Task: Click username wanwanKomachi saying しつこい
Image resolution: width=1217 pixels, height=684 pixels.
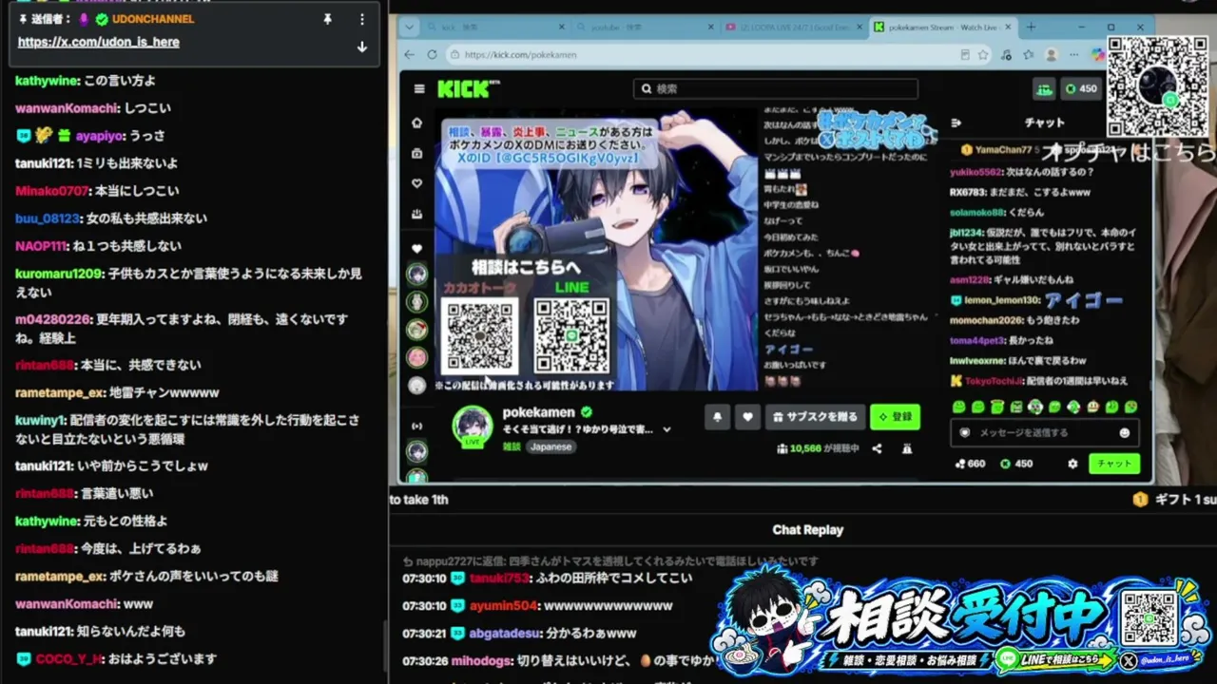Action: pyautogui.click(x=66, y=108)
